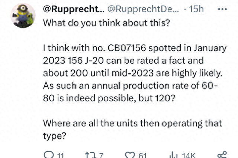The width and height of the screenshot is (238, 158).
Task: Click the like count 61
Action: [142, 155]
